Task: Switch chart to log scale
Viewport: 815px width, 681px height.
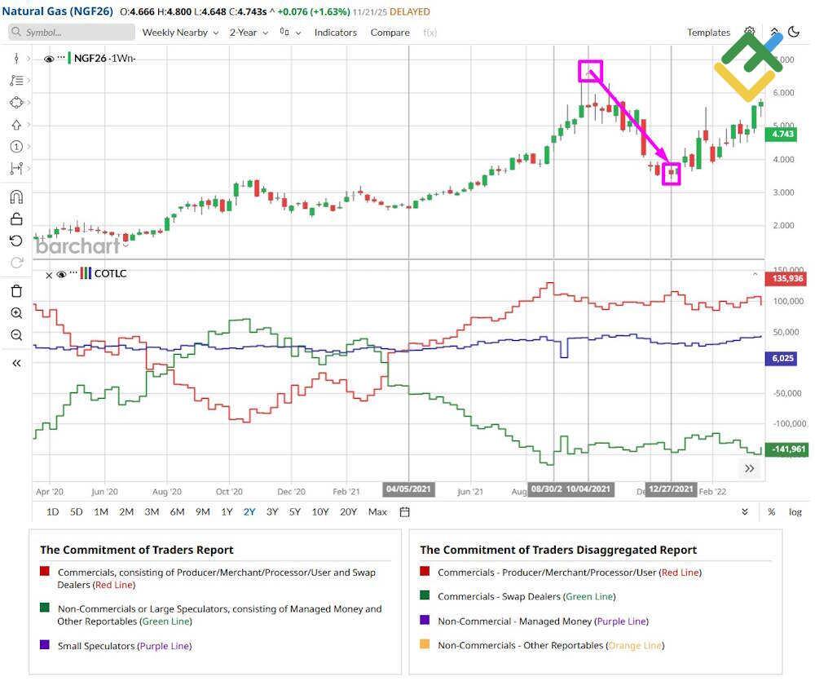Action: pyautogui.click(x=795, y=511)
